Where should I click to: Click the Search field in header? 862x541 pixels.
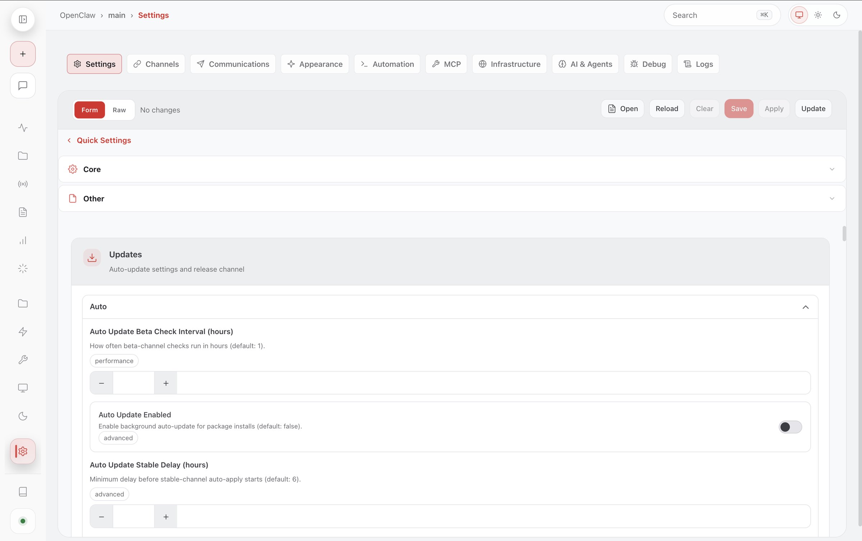[x=722, y=15]
